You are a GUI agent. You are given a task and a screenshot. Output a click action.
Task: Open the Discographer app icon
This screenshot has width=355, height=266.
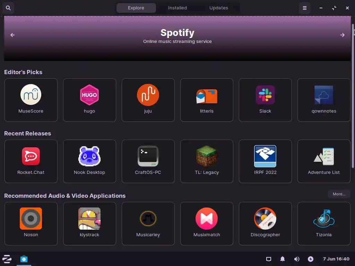click(x=265, y=219)
